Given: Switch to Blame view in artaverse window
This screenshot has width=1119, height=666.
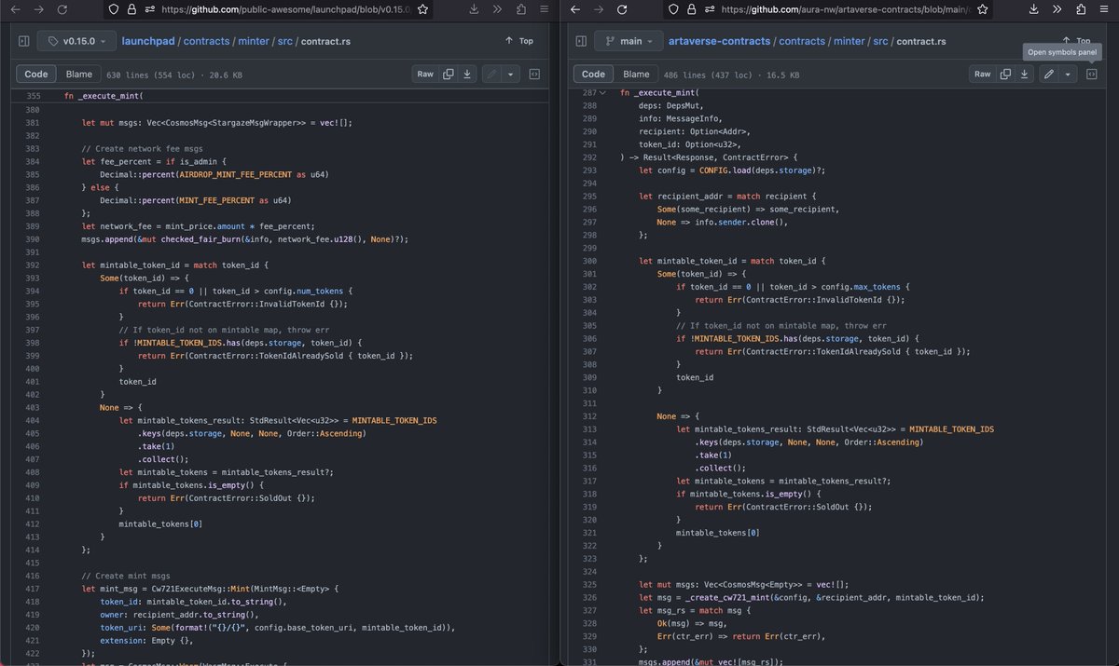Looking at the screenshot, I should click(x=636, y=74).
